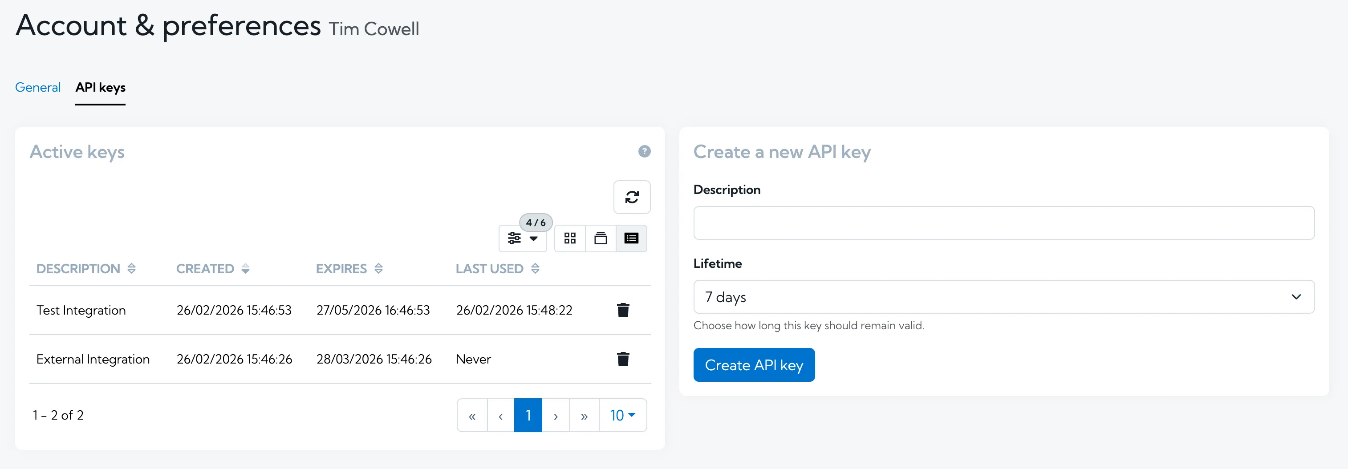Screen dimensions: 1348x469
Task: Refresh the active keys list
Action: [632, 198]
